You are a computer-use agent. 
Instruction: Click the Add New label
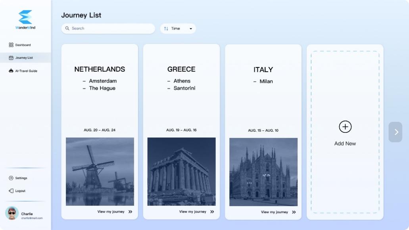[x=345, y=144]
